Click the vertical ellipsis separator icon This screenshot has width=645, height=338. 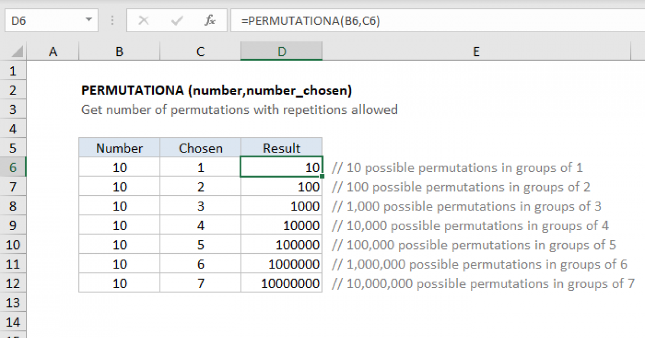[x=112, y=20]
